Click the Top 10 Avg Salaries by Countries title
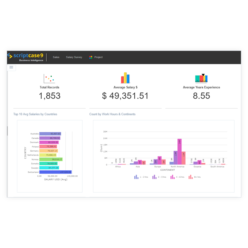248x248 pixels. click(x=35, y=114)
